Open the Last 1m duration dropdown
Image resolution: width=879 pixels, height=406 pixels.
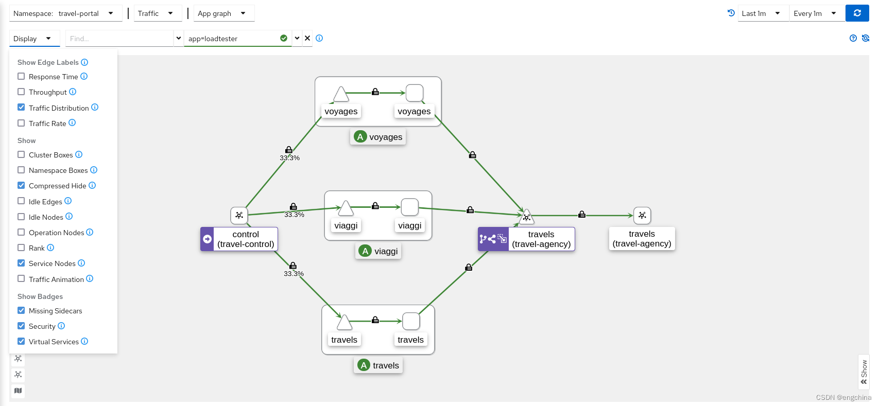pos(763,13)
